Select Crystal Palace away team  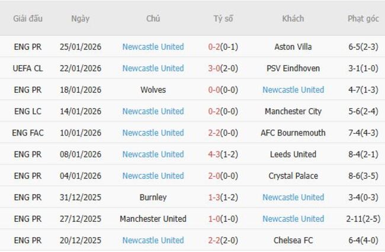293,176
